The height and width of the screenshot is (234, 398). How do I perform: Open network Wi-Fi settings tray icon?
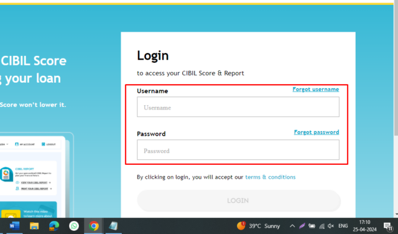coord(322,226)
